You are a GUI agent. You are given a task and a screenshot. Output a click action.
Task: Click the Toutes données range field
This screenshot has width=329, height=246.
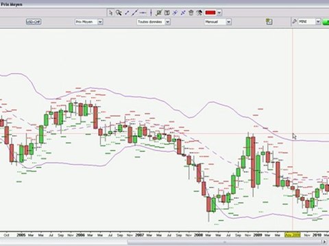click(x=151, y=22)
